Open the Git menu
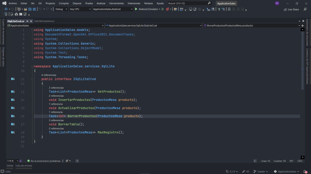The image size is (311, 174). [40, 4]
